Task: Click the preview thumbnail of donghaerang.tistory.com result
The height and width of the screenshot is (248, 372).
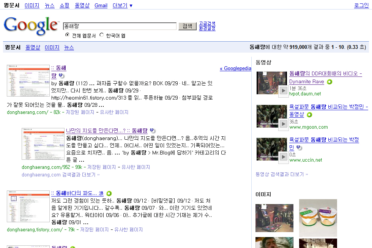Action: point(28,206)
